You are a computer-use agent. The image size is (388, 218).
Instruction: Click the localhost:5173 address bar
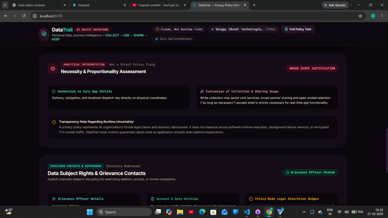click(x=198, y=16)
